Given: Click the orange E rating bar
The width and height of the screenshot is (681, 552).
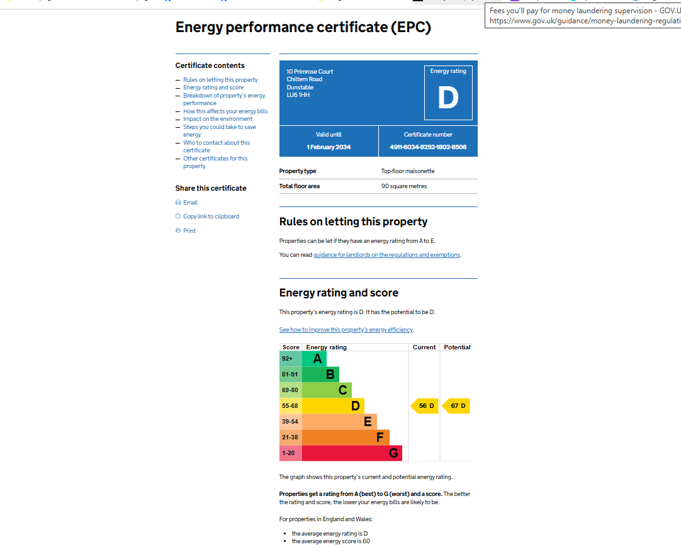Looking at the screenshot, I should point(339,421).
